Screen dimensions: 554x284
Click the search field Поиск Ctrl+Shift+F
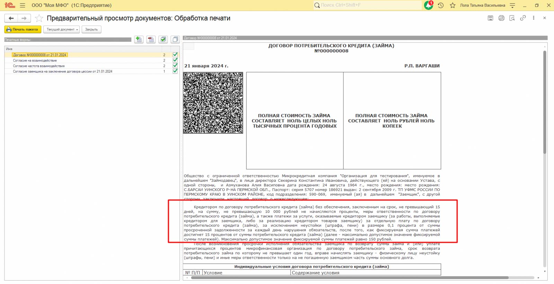367,5
